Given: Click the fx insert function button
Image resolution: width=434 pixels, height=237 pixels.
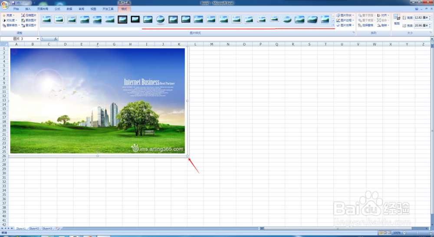Looking at the screenshot, I should [x=56, y=39].
